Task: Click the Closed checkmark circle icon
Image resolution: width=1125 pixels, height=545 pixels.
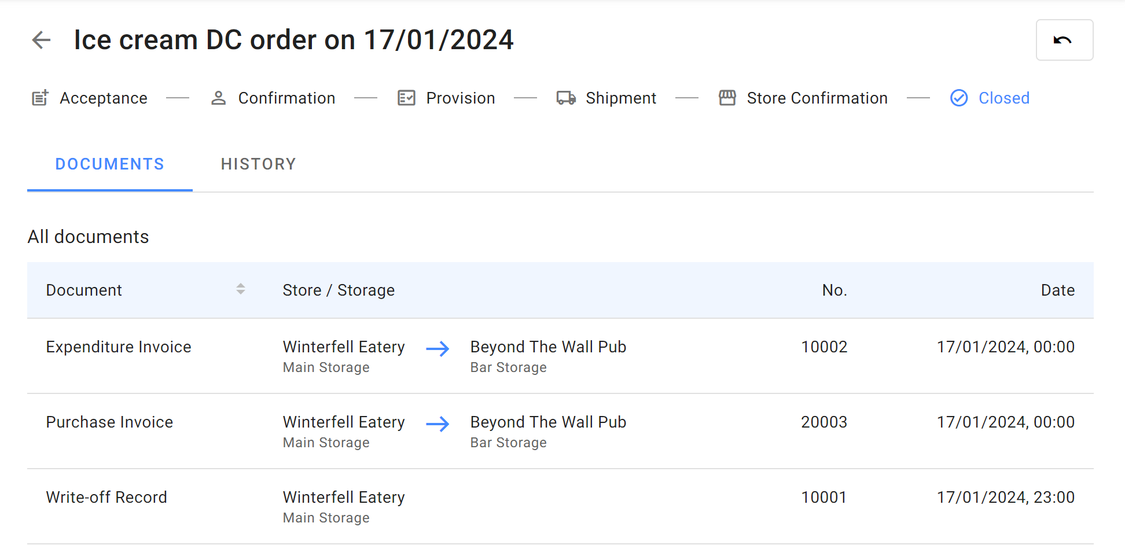Action: pos(959,98)
